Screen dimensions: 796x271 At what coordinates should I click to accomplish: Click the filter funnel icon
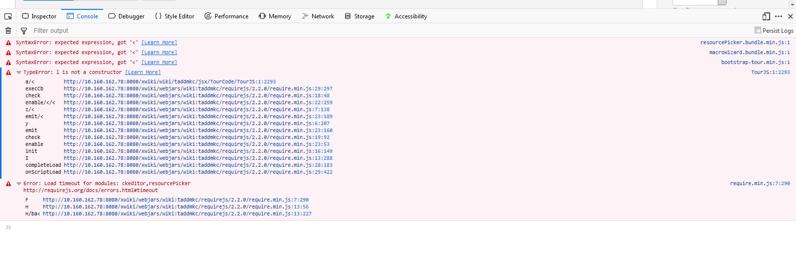pos(23,31)
